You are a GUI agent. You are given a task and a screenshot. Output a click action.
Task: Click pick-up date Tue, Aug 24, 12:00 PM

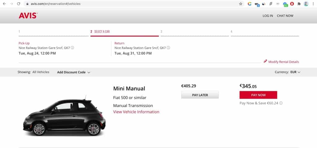(x=37, y=53)
